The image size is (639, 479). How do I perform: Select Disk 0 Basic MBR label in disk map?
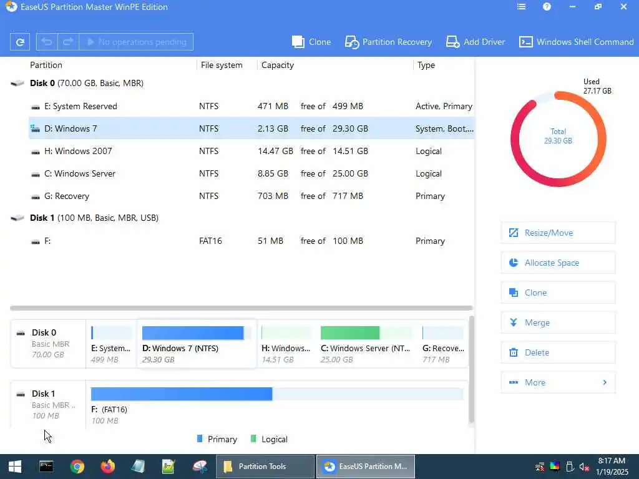tap(48, 344)
